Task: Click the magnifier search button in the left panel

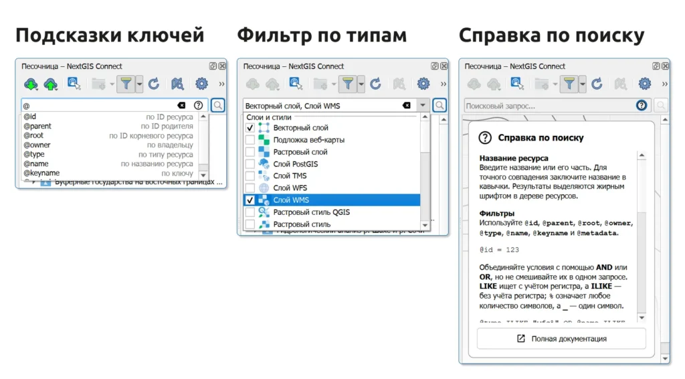Action: click(x=217, y=105)
